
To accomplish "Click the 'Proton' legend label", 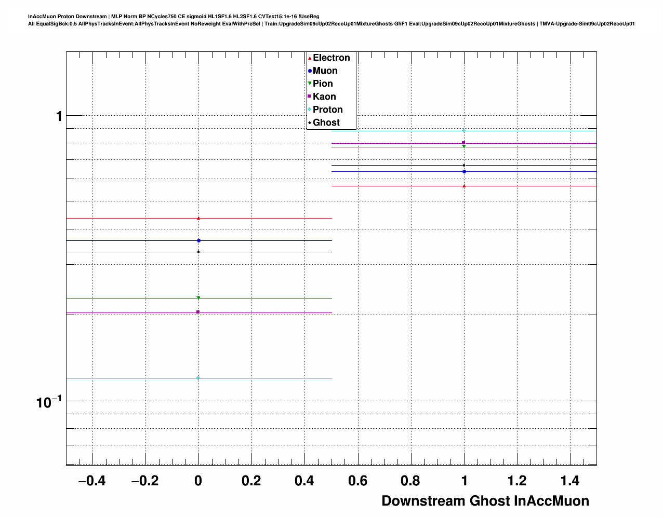I will [328, 110].
